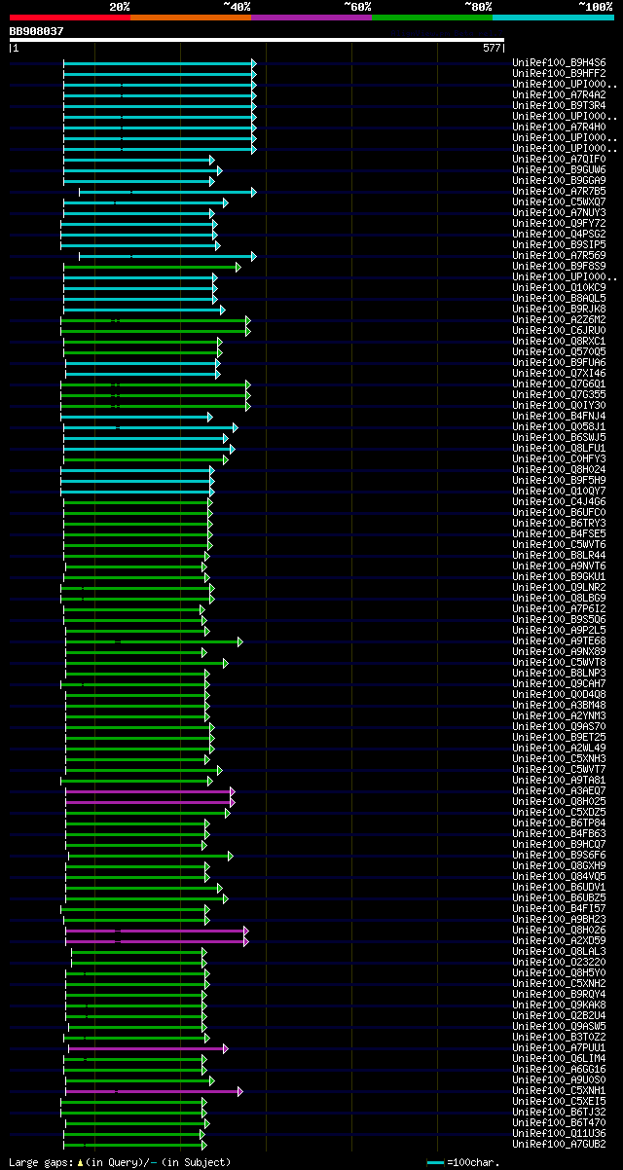Viewport: 623px width, 1170px height.
Task: Select label UniRef100_Q8LAL3
Action: pyautogui.click(x=559, y=951)
